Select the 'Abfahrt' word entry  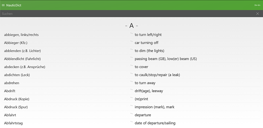coord(10,115)
